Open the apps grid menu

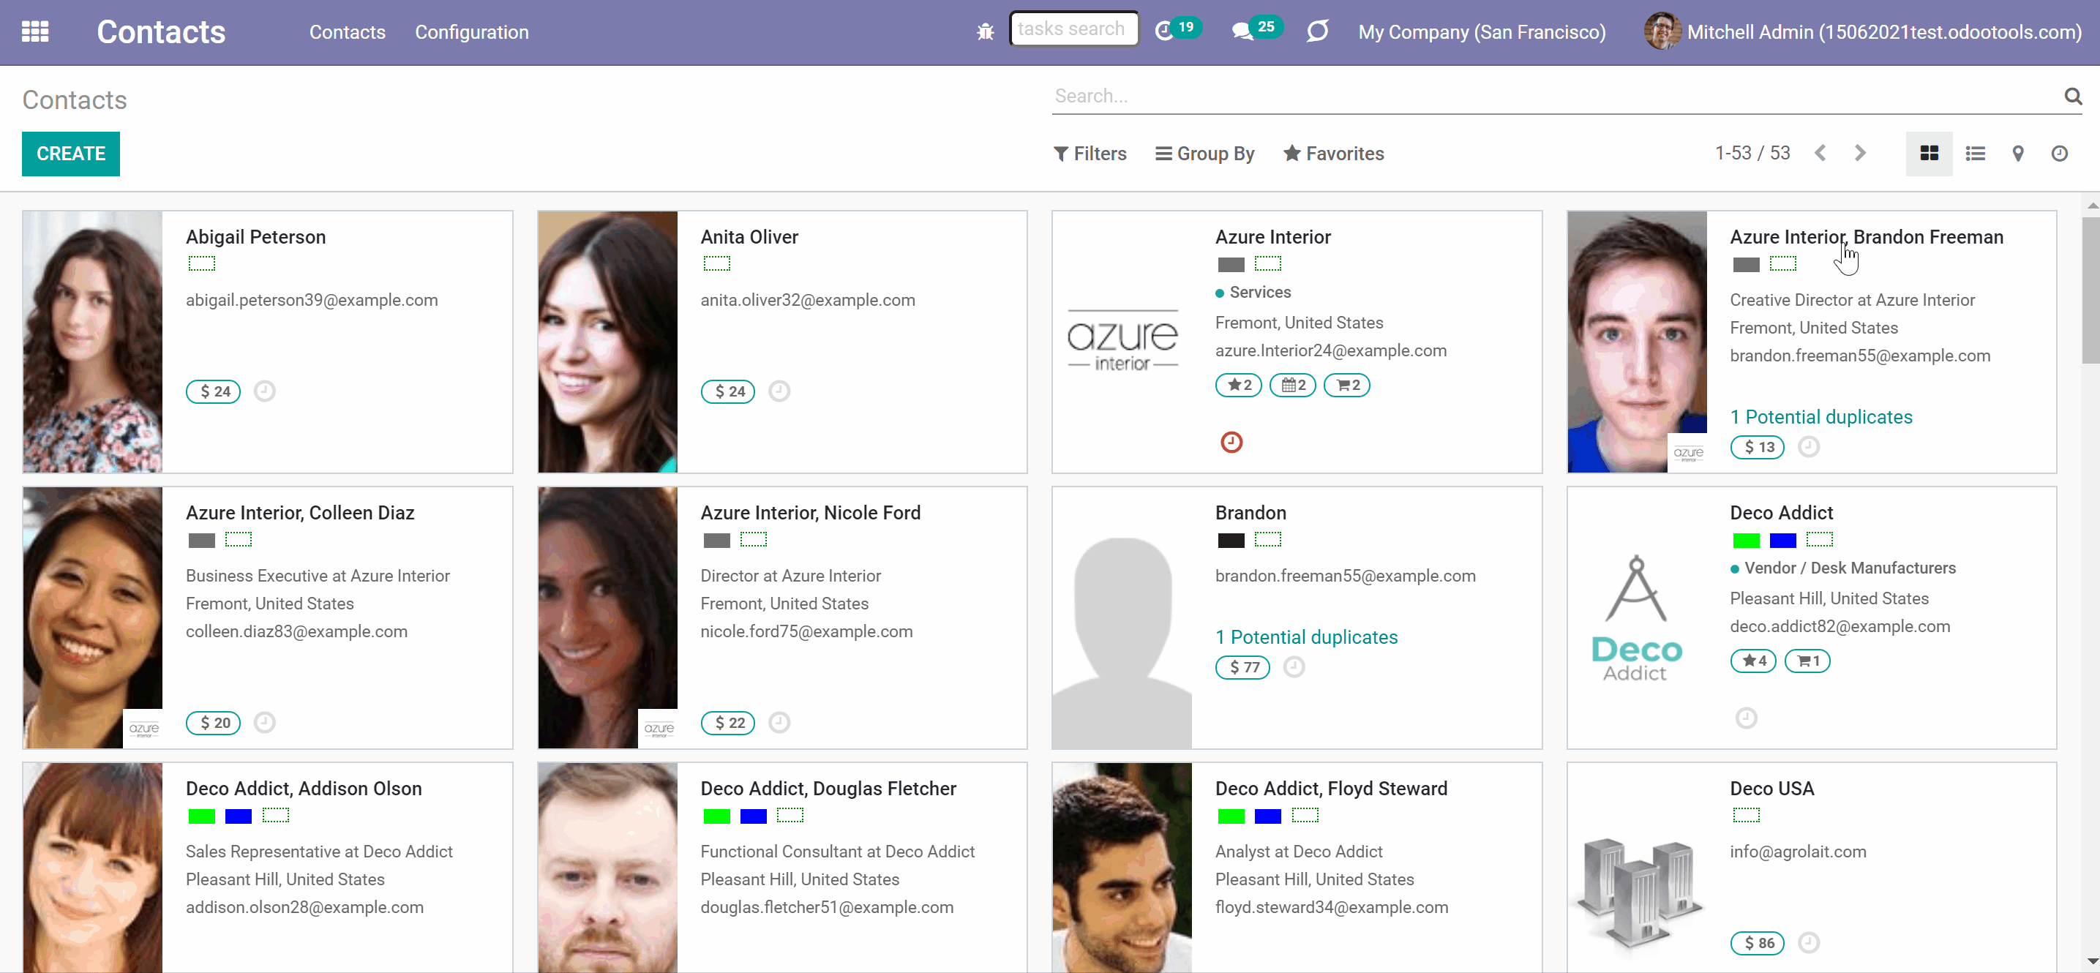point(35,31)
